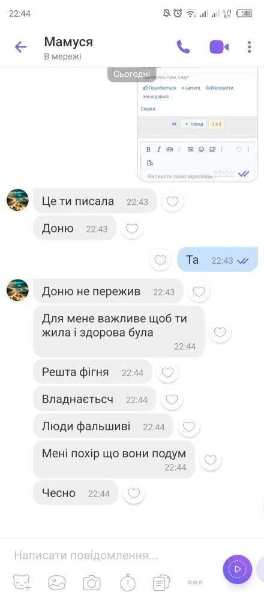Like the message 'Чесно'
The height and width of the screenshot is (601, 264).
pyautogui.click(x=134, y=493)
